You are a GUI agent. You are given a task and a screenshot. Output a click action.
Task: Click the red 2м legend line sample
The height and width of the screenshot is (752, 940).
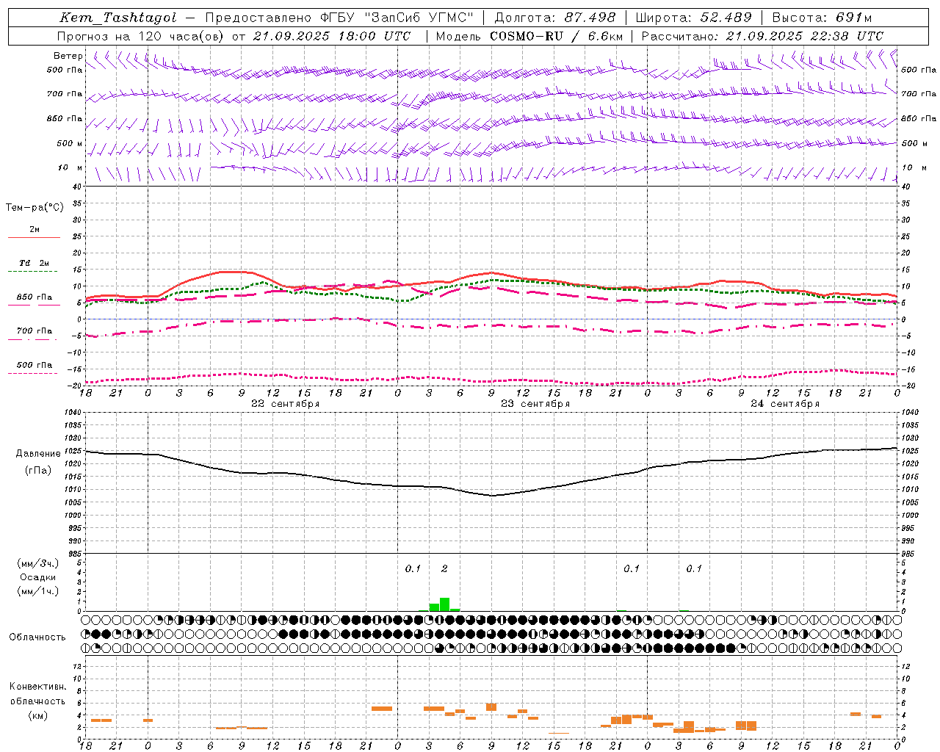[x=34, y=238]
